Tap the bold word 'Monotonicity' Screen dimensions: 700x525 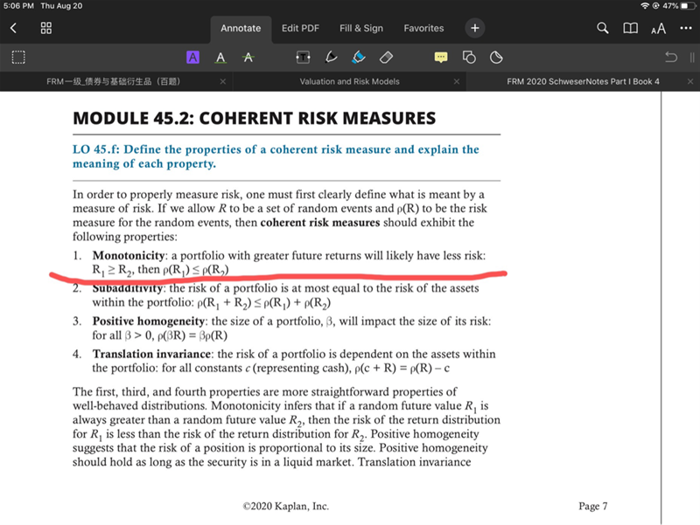pos(129,255)
